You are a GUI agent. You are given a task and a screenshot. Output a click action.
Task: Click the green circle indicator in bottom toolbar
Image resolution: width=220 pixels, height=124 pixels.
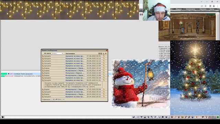click(x=218, y=117)
